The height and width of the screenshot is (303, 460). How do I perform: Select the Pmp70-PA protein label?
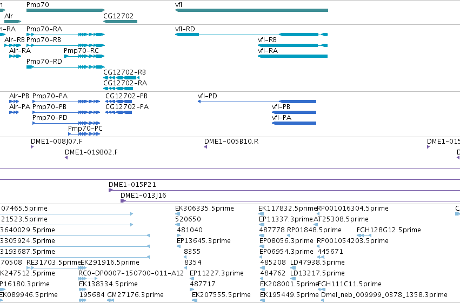point(50,96)
